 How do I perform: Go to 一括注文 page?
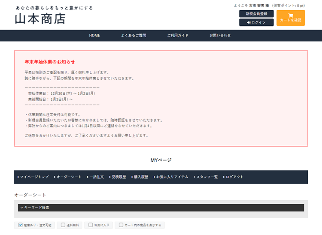click(x=95, y=177)
